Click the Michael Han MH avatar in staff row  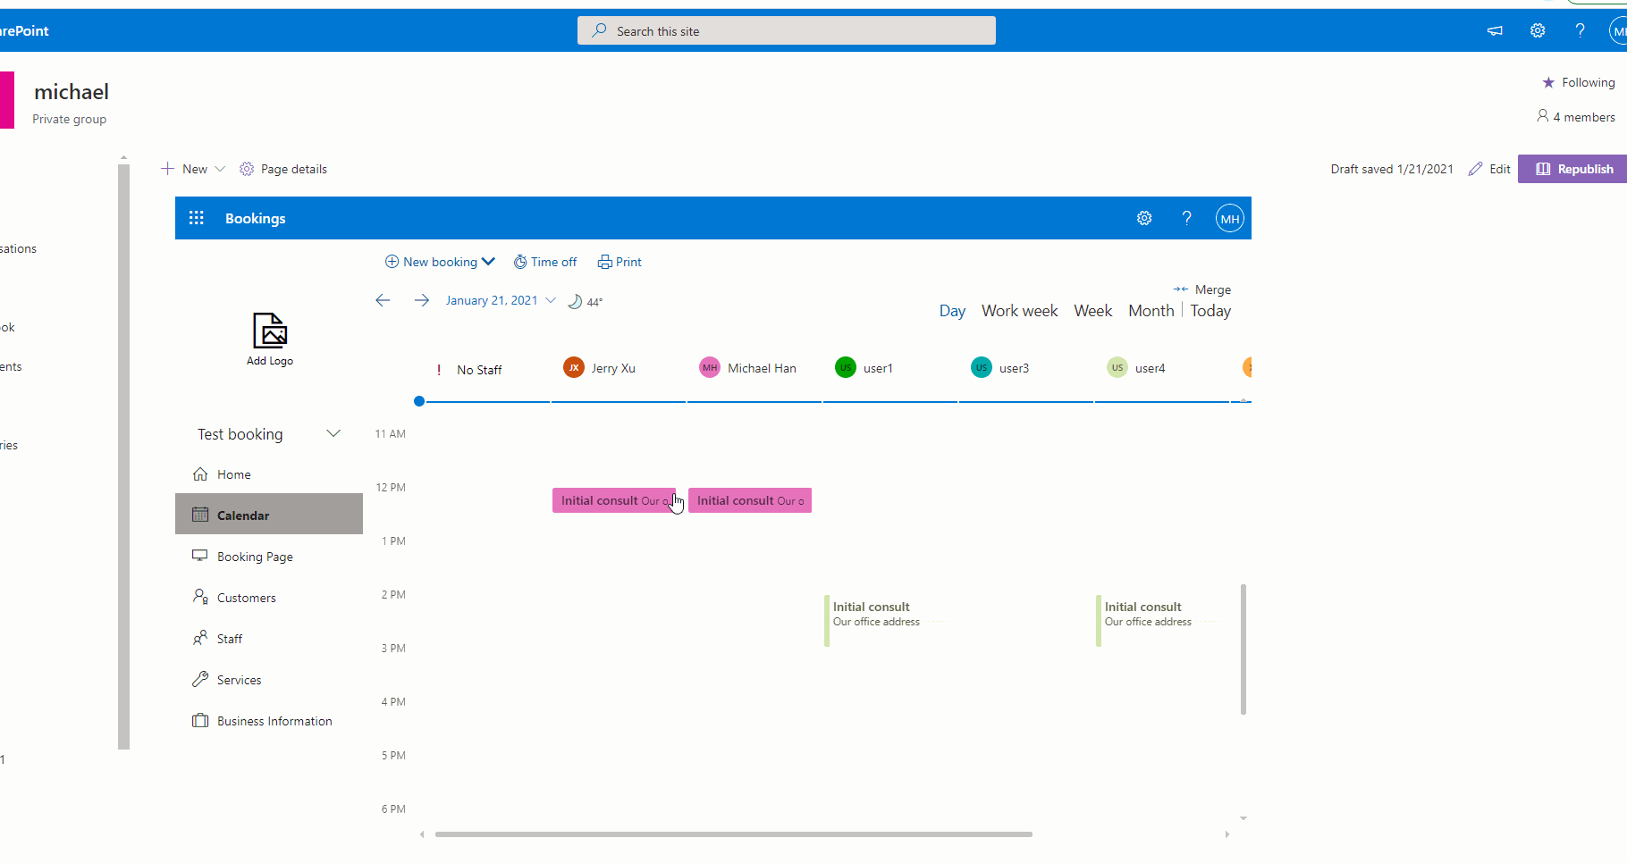(710, 367)
